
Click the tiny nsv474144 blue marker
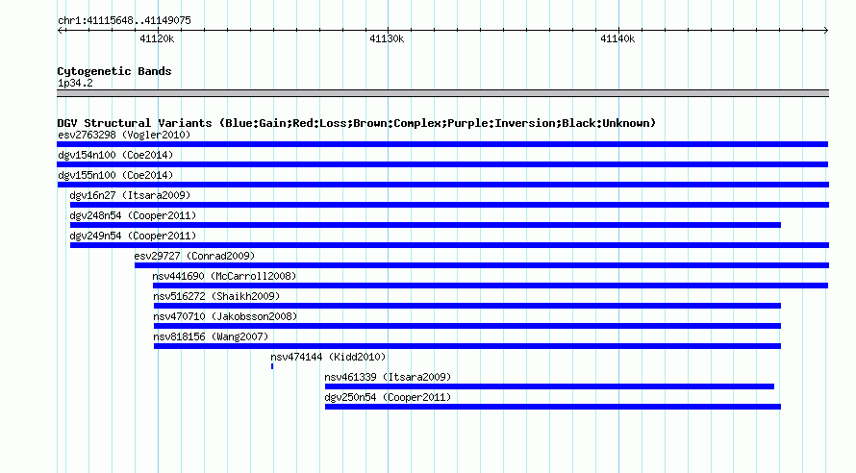point(272,366)
